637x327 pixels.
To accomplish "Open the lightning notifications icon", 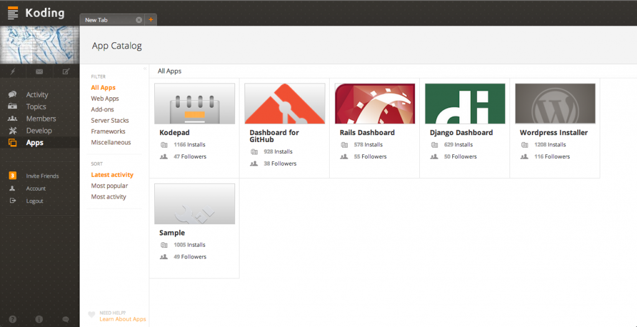I will coord(12,72).
